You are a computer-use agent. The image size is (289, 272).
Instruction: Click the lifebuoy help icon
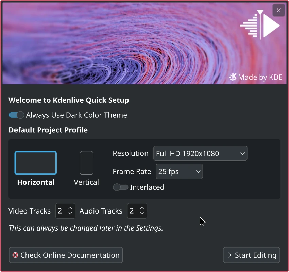click(x=15, y=255)
